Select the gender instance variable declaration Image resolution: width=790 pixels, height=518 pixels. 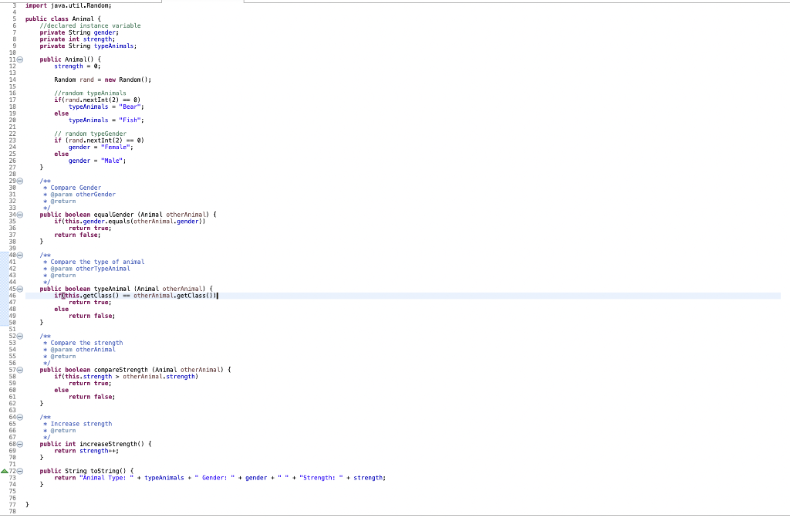coord(77,32)
